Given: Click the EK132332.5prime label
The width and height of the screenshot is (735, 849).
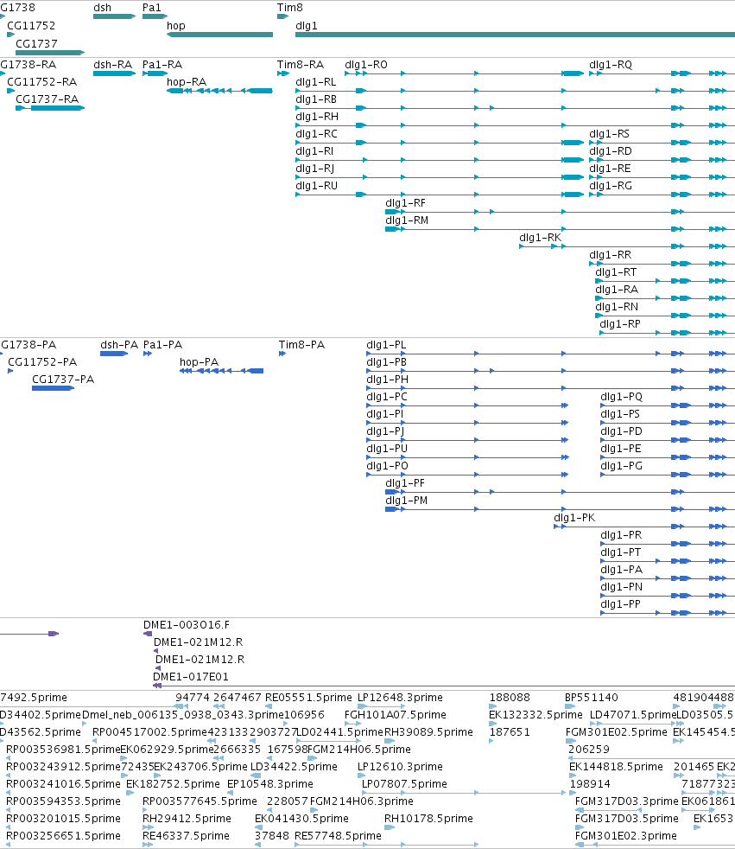Looking at the screenshot, I should 535,715.
